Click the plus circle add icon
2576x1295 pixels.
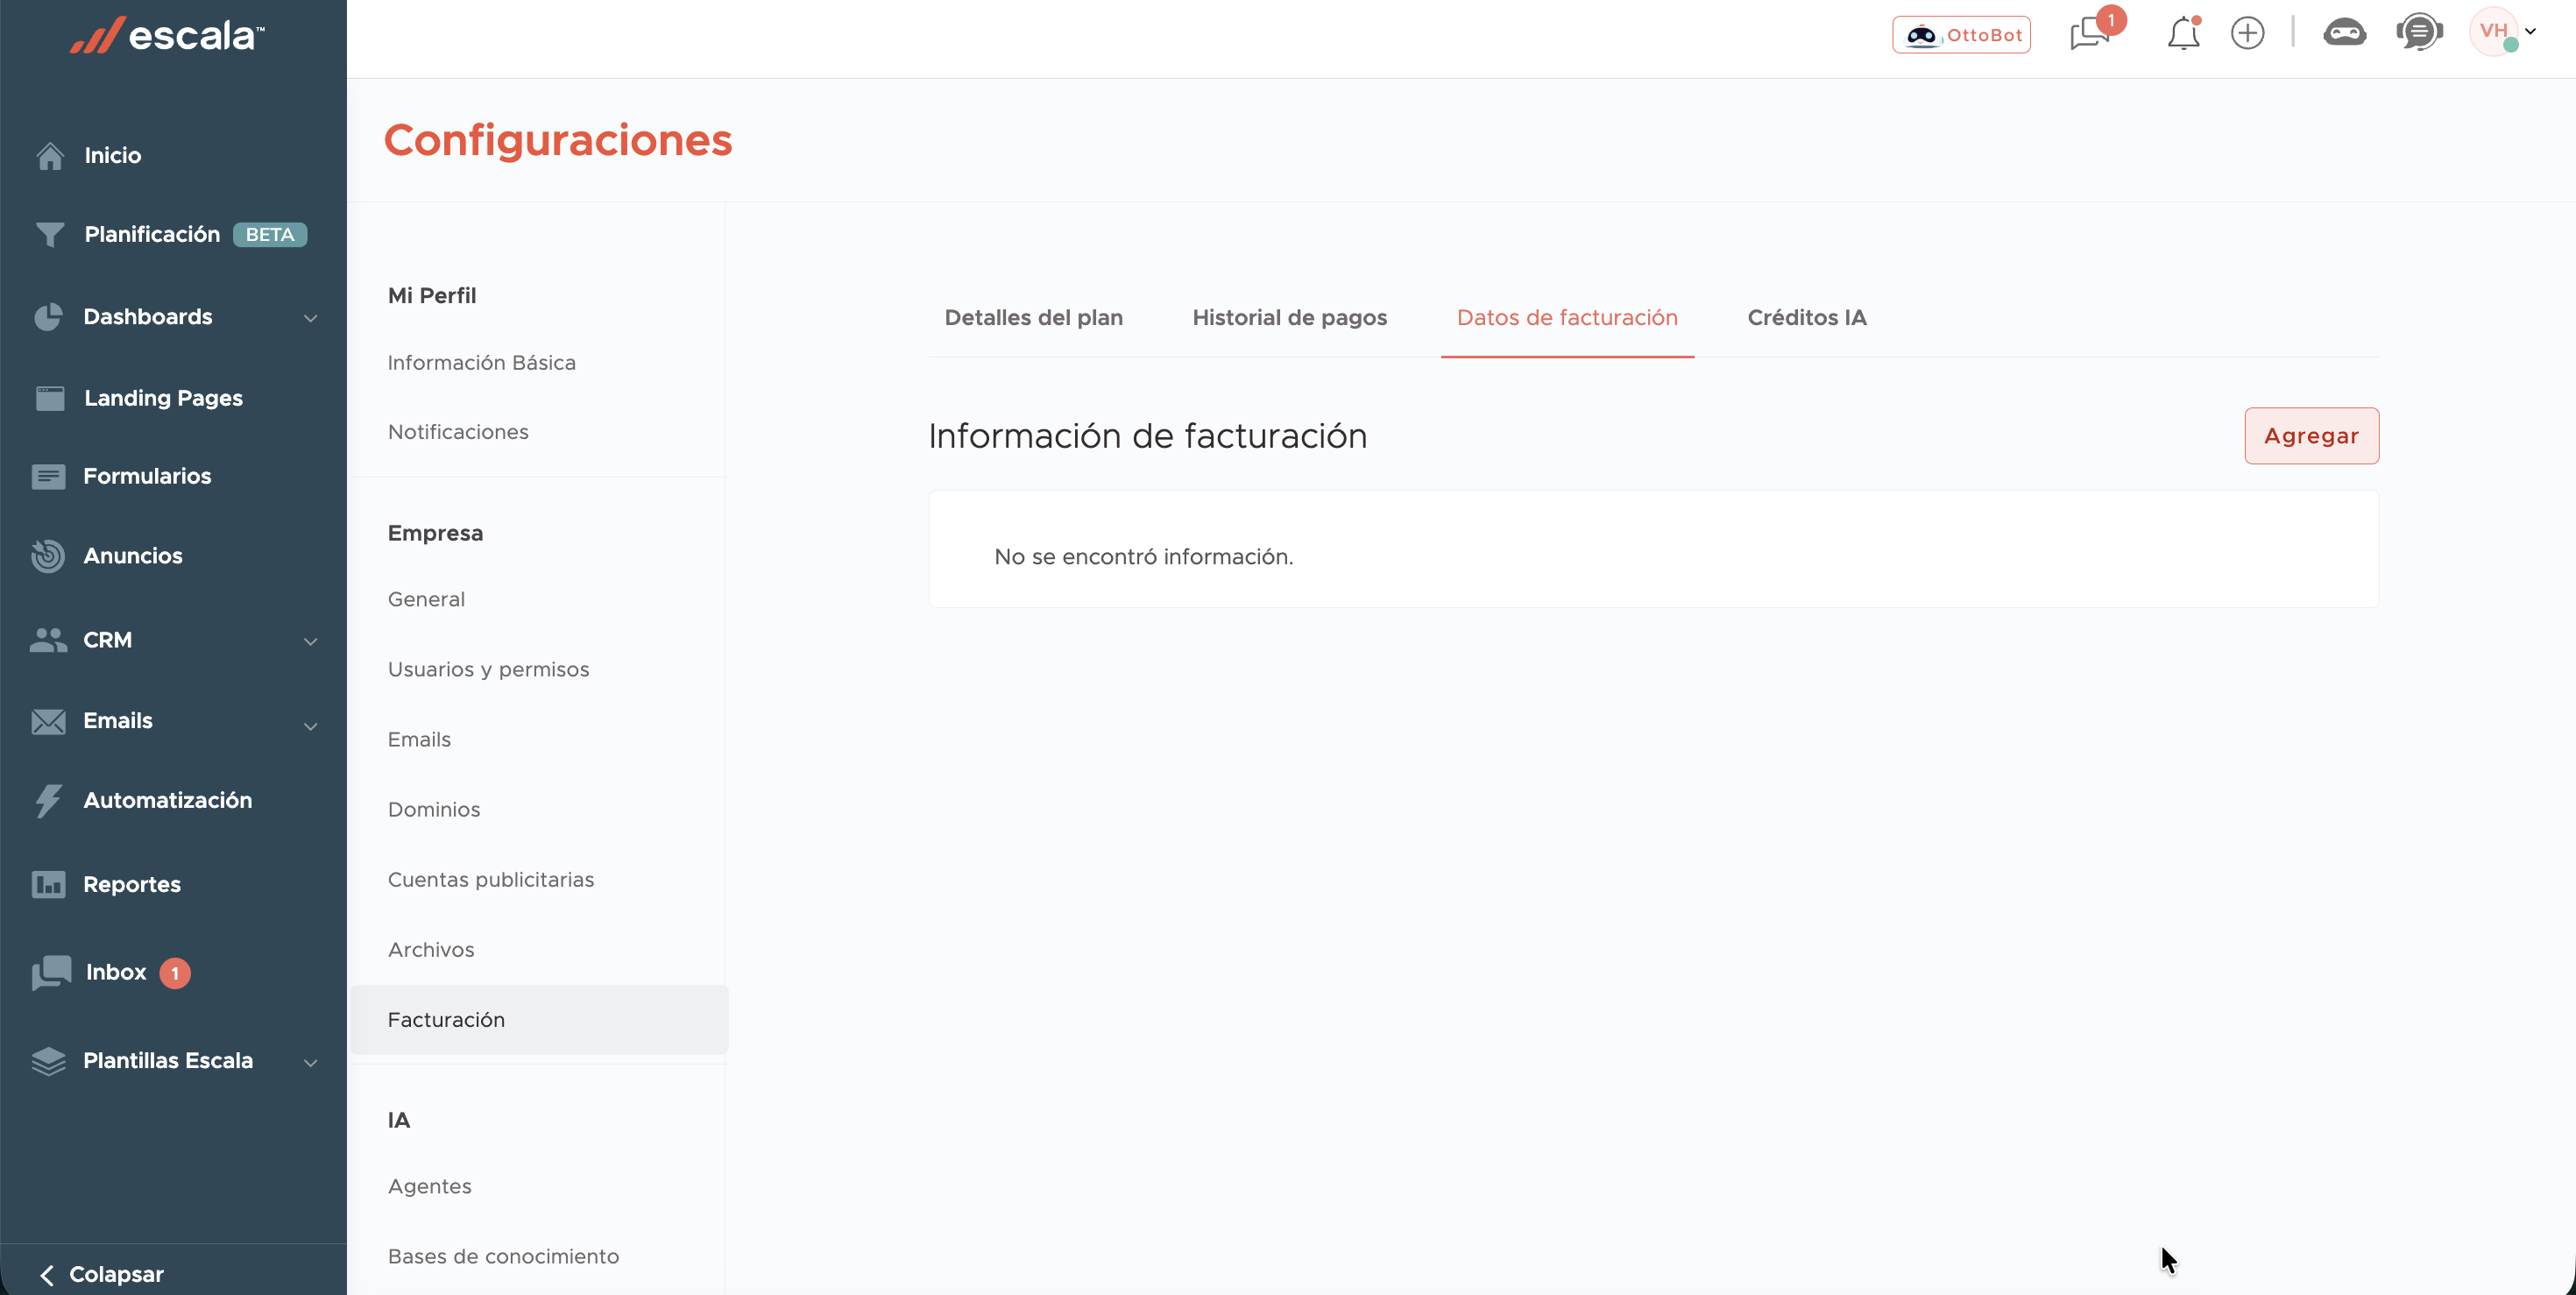2247,34
